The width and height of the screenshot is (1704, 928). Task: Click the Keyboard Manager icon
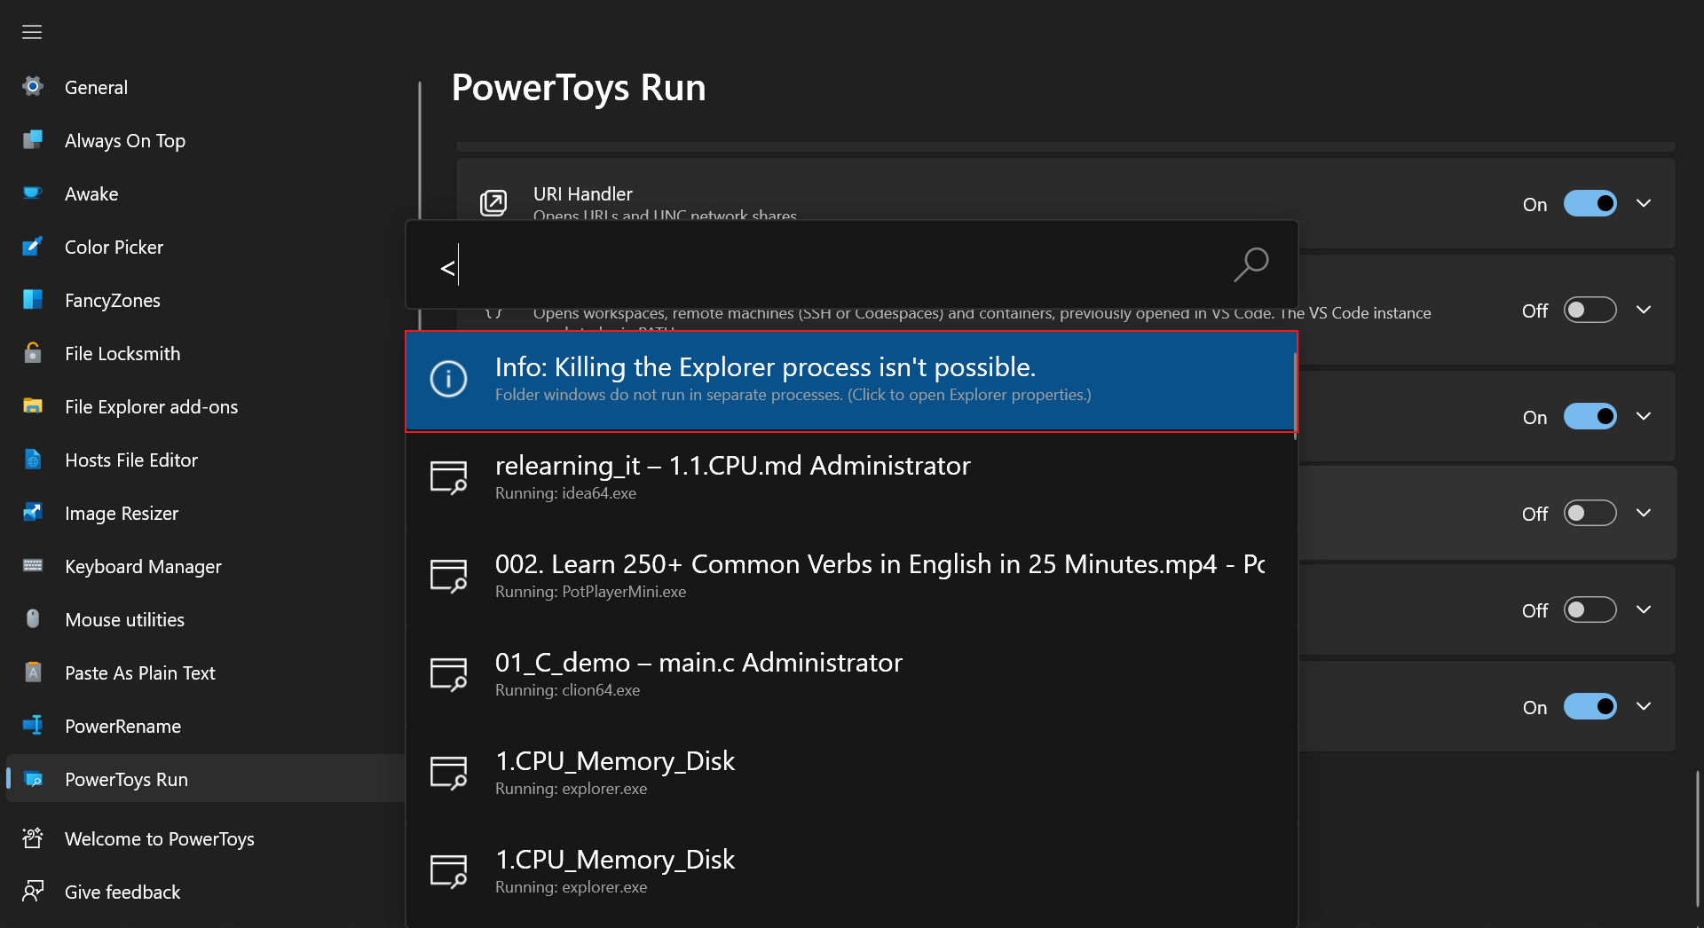coord(32,566)
